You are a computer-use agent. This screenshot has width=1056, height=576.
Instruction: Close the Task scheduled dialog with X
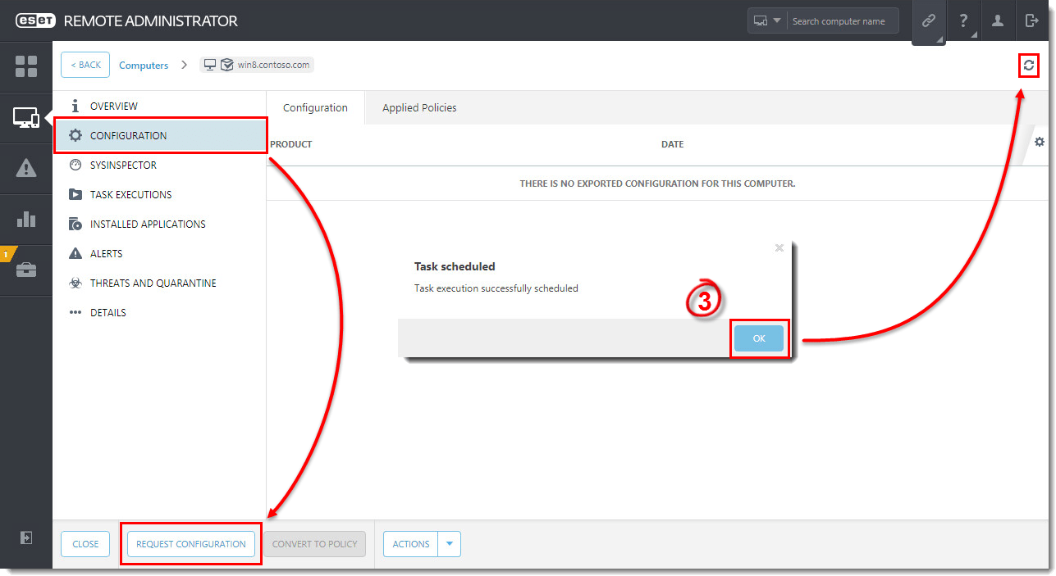click(x=779, y=247)
